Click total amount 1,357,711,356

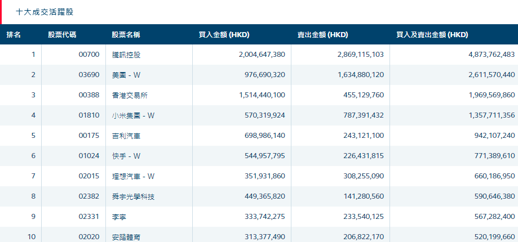492,115
